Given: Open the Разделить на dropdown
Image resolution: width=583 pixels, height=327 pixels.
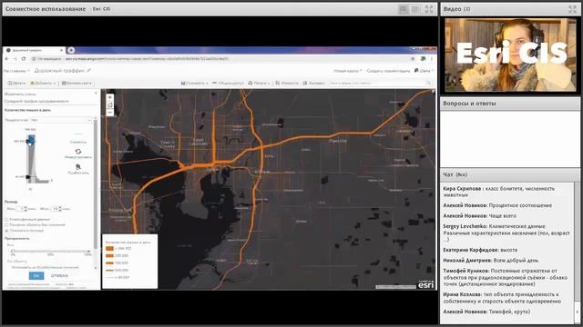Looking at the screenshot, I should click(x=61, y=120).
